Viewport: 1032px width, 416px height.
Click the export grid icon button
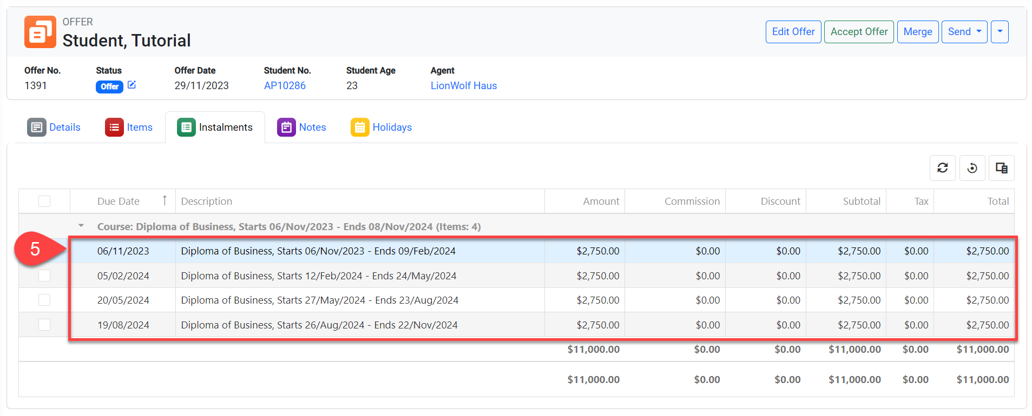click(x=1001, y=168)
